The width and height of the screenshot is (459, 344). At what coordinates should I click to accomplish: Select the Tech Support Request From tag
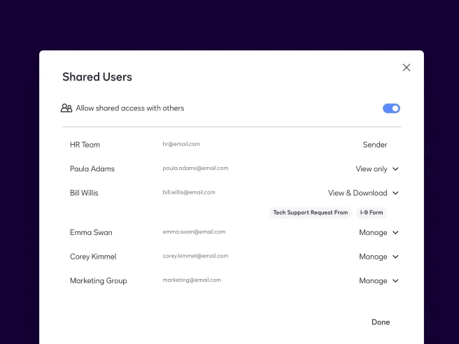[x=310, y=213]
